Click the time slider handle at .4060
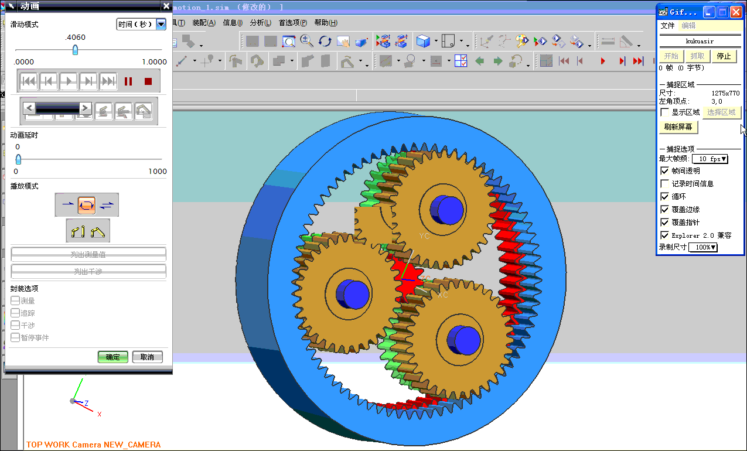Viewport: 747px width, 451px height. tap(75, 50)
